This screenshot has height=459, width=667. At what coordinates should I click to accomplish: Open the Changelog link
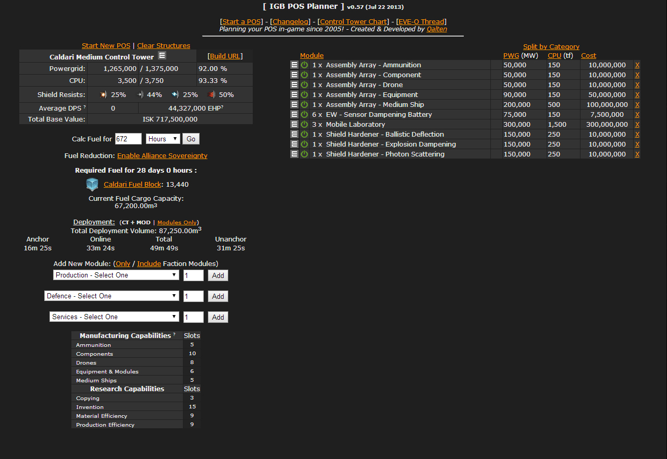(290, 22)
